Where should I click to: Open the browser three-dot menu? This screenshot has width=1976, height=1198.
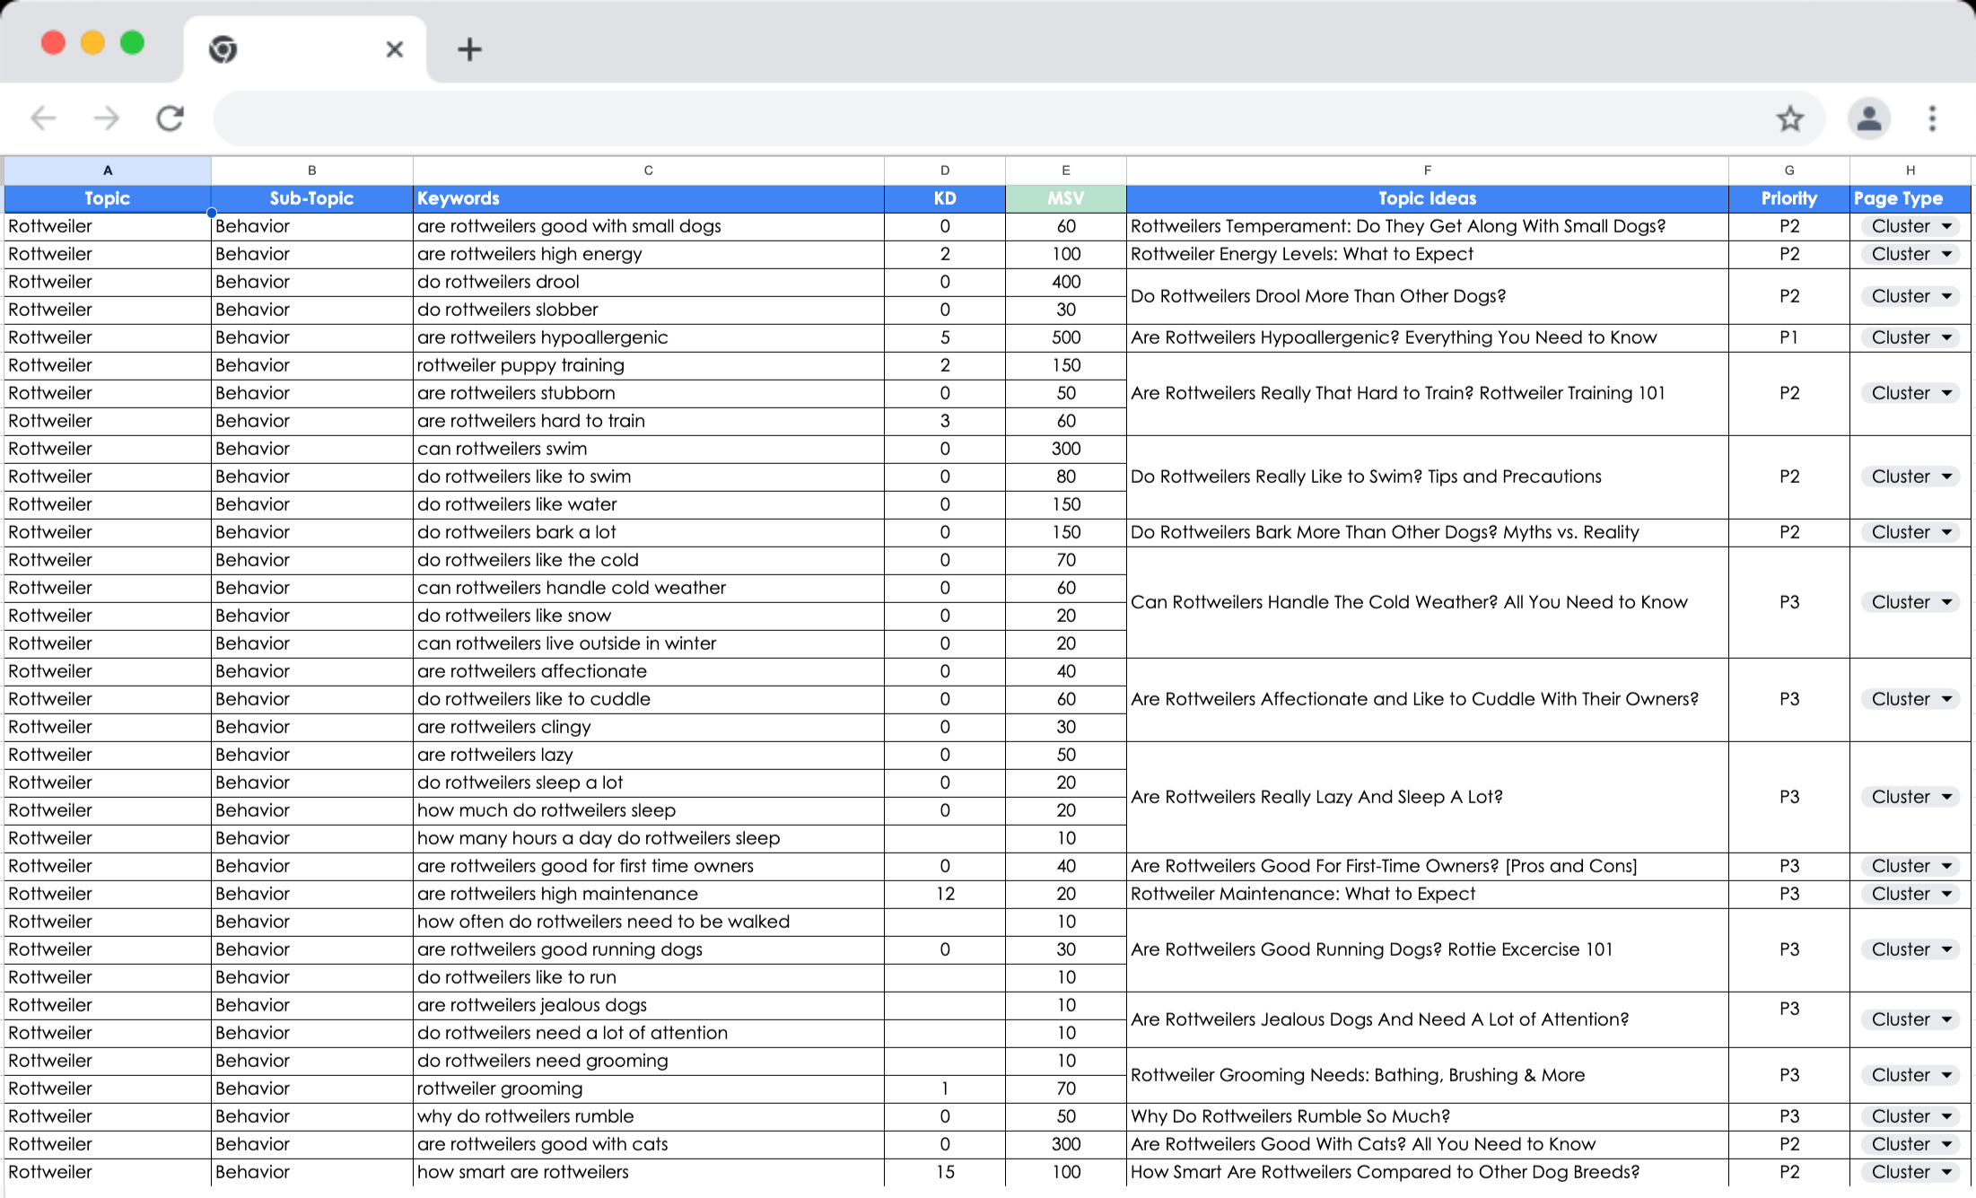[x=1933, y=118]
